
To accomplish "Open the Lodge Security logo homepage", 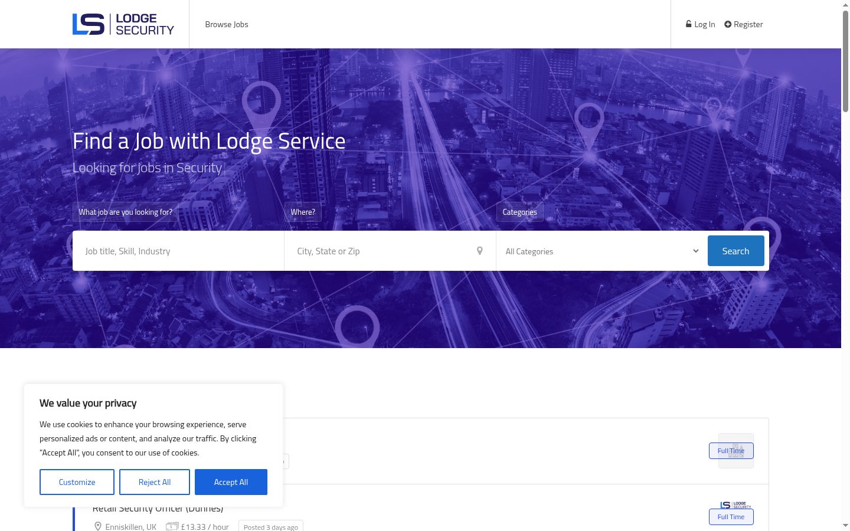I will point(123,24).
